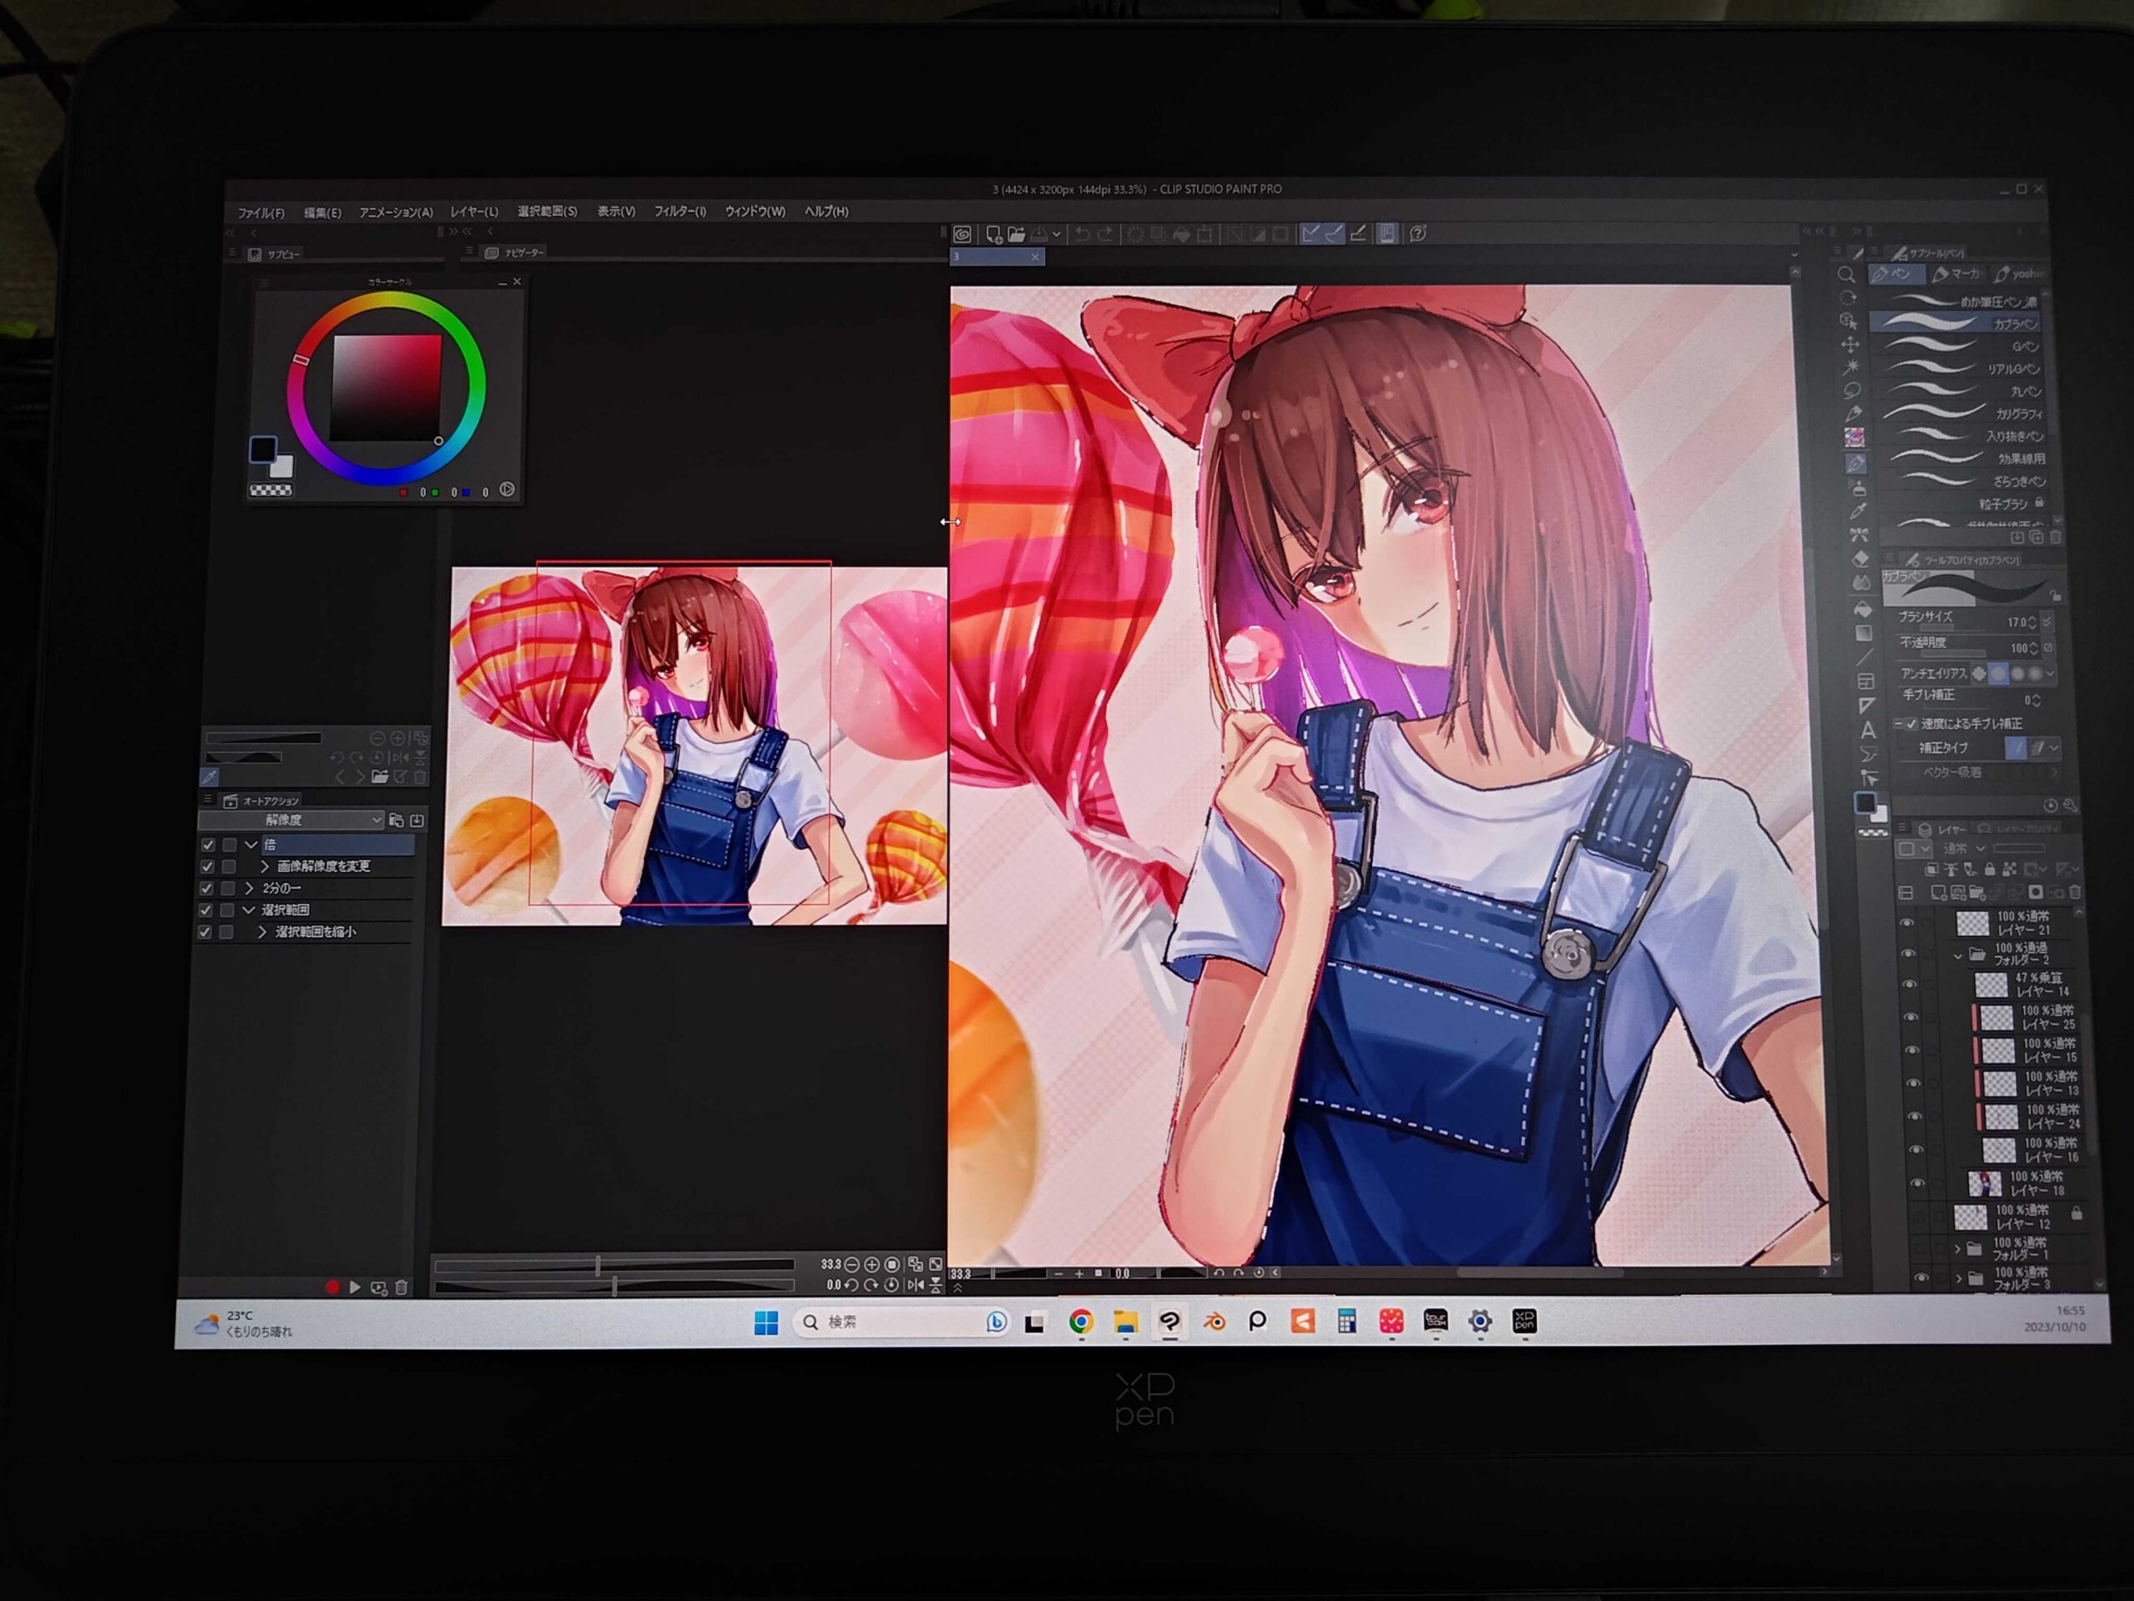Uncheck the 画像解像度を変更 action checkbox
The width and height of the screenshot is (2134, 1601).
tap(208, 866)
